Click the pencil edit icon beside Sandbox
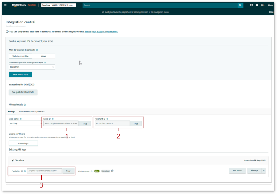Screen dimensions: 277x194 click(x=13, y=160)
